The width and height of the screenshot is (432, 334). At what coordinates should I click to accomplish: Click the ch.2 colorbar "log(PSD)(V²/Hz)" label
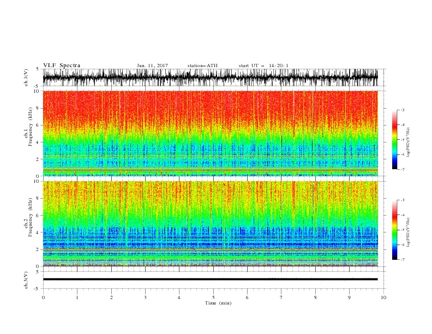(408, 232)
